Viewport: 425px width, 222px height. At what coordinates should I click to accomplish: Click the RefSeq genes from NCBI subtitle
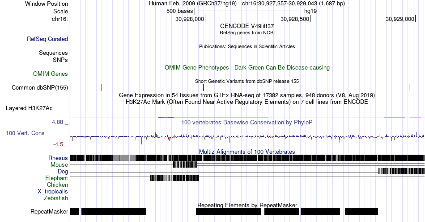click(x=247, y=33)
